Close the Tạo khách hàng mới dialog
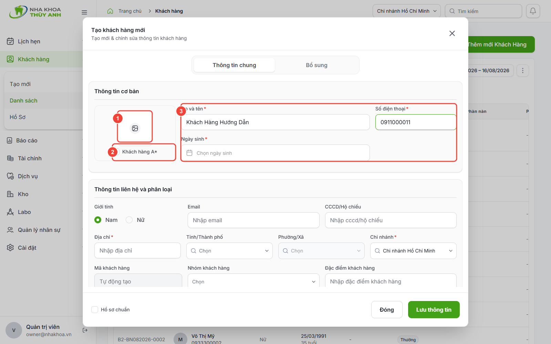Screen dimensions: 551x344 [x=452, y=33]
